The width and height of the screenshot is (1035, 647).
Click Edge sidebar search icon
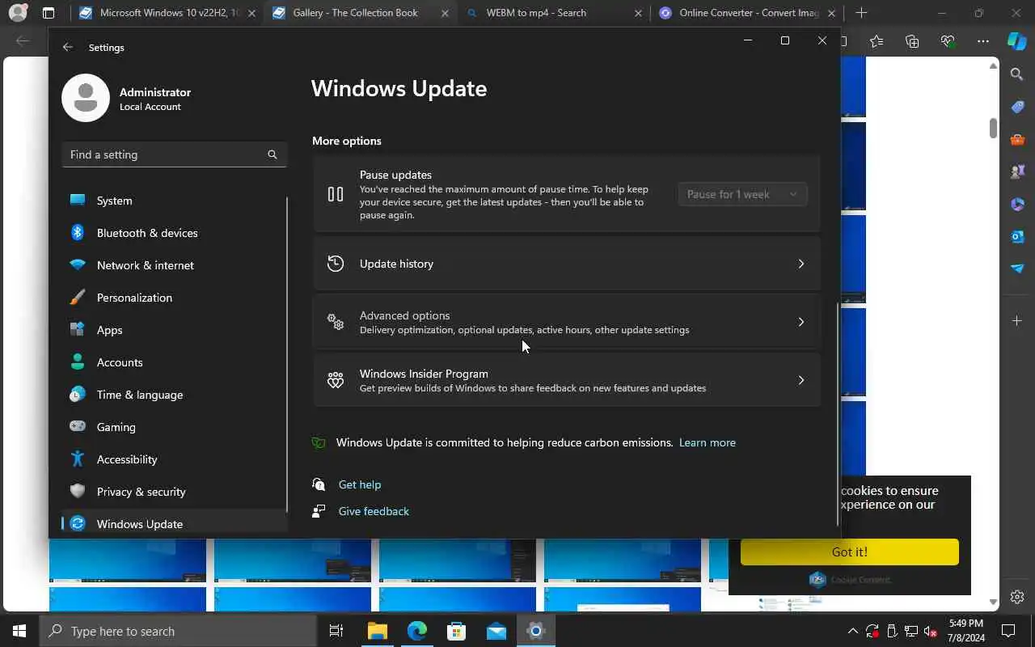(x=1017, y=74)
